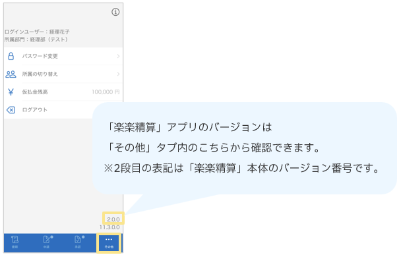Click the logout arrow-x icon beside ログアウト
This screenshot has width=399, height=255.
(x=11, y=110)
